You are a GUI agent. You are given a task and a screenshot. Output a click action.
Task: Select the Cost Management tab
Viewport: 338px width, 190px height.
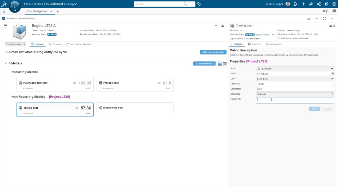37,11
